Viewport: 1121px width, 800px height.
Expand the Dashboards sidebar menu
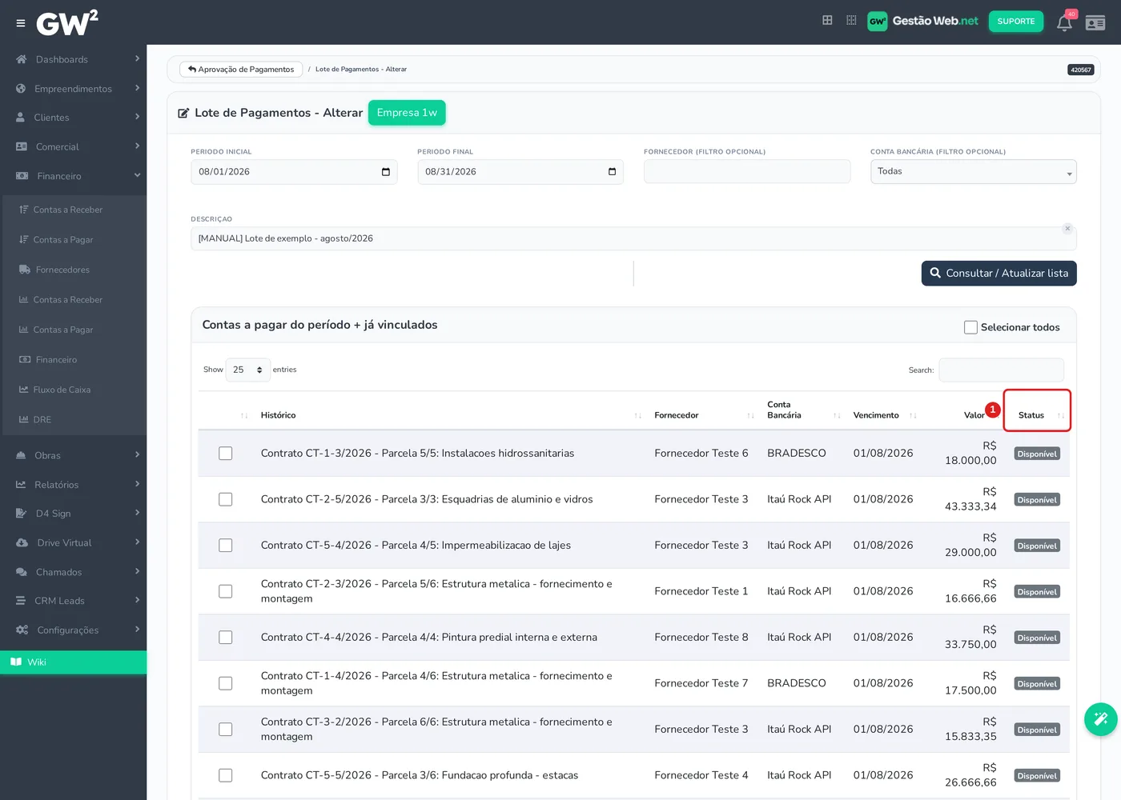[74, 59]
